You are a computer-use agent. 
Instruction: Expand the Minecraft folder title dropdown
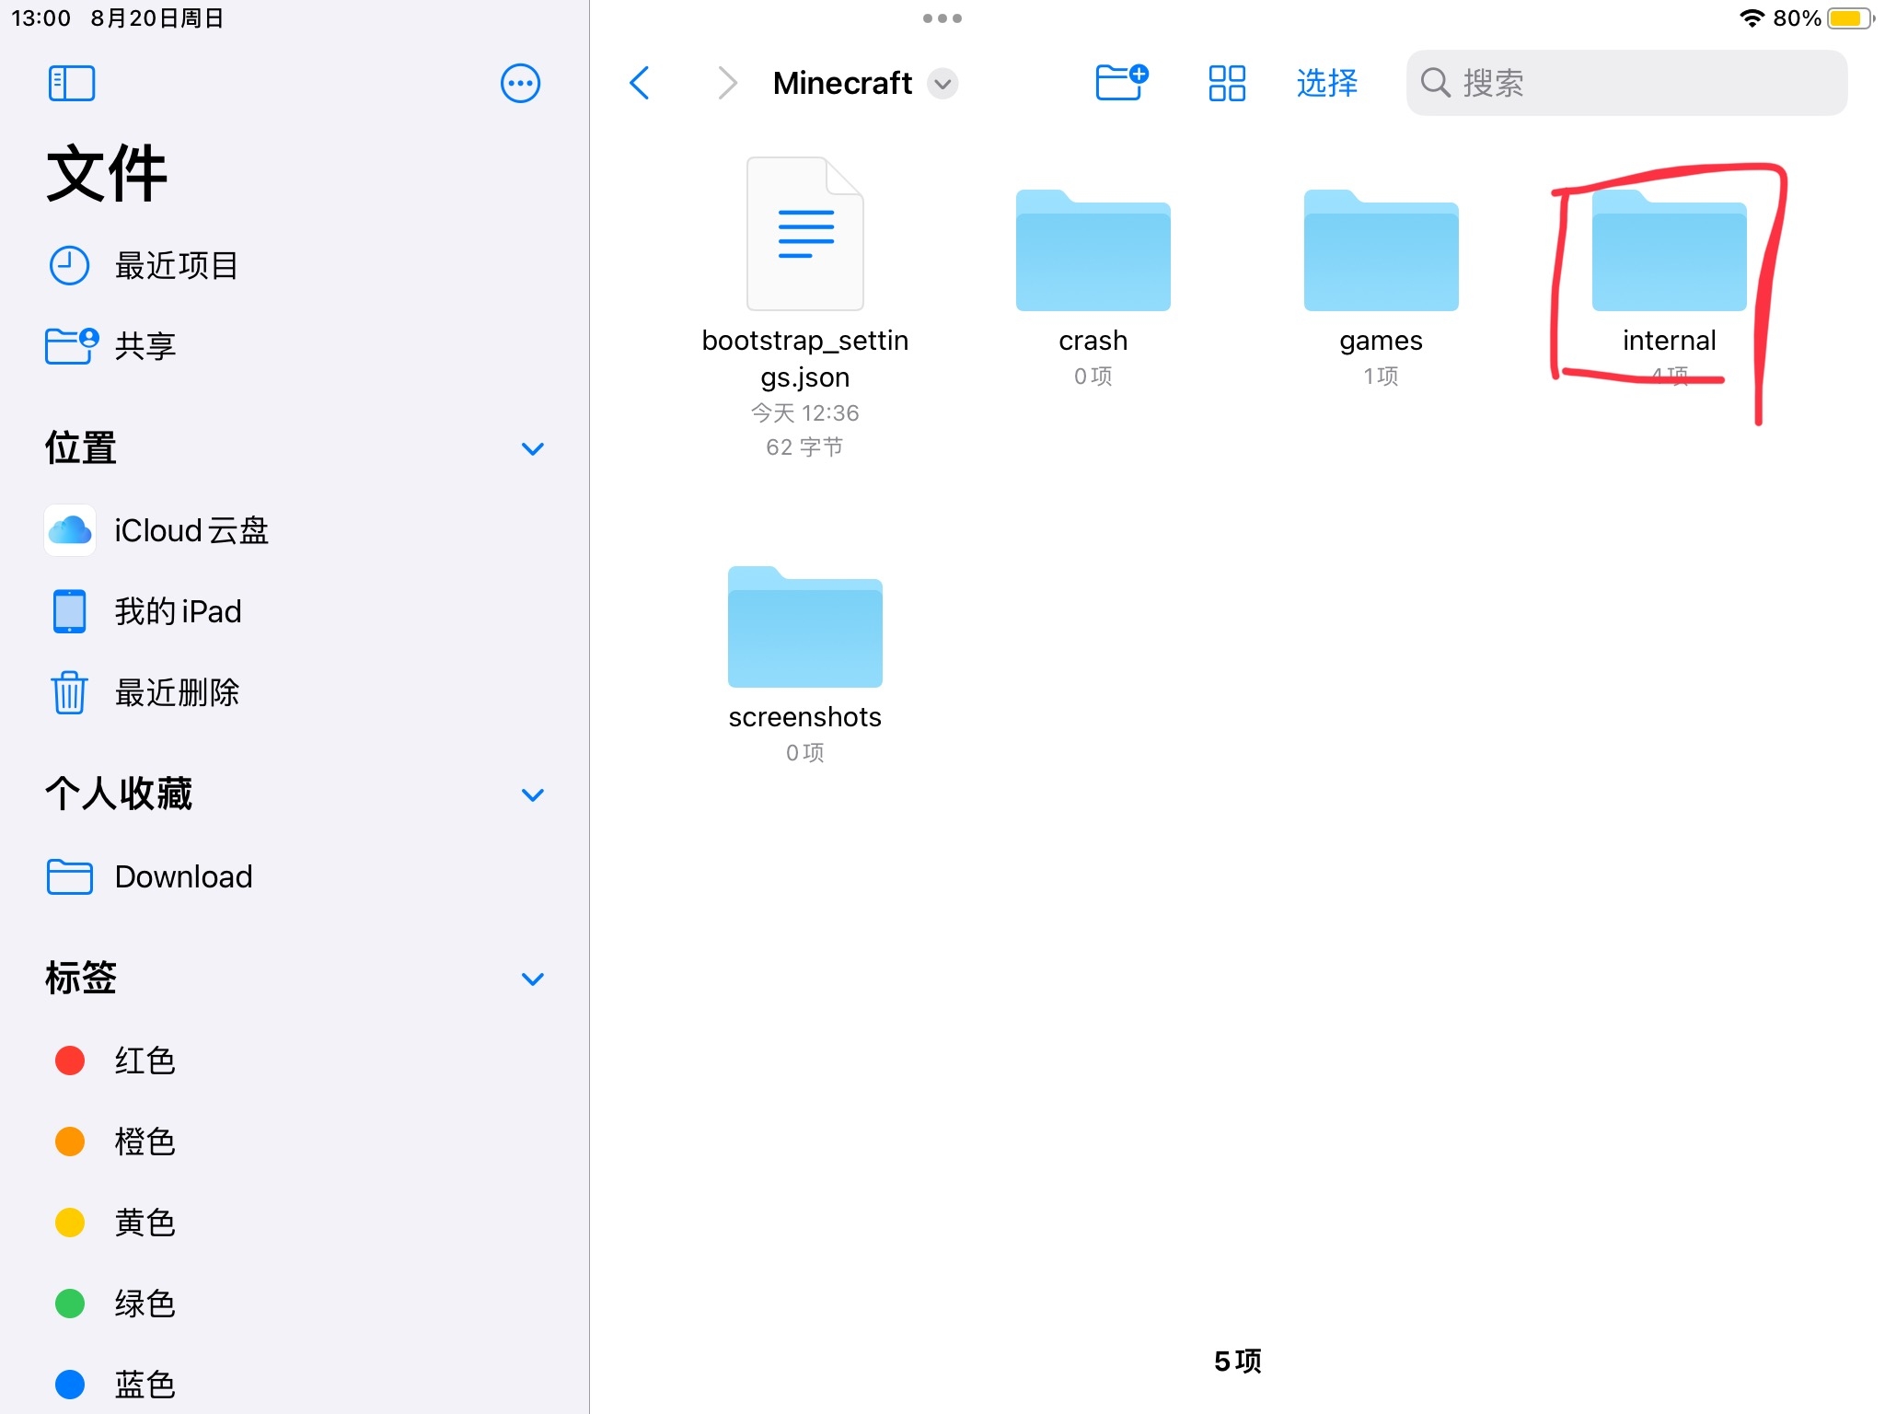point(942,84)
